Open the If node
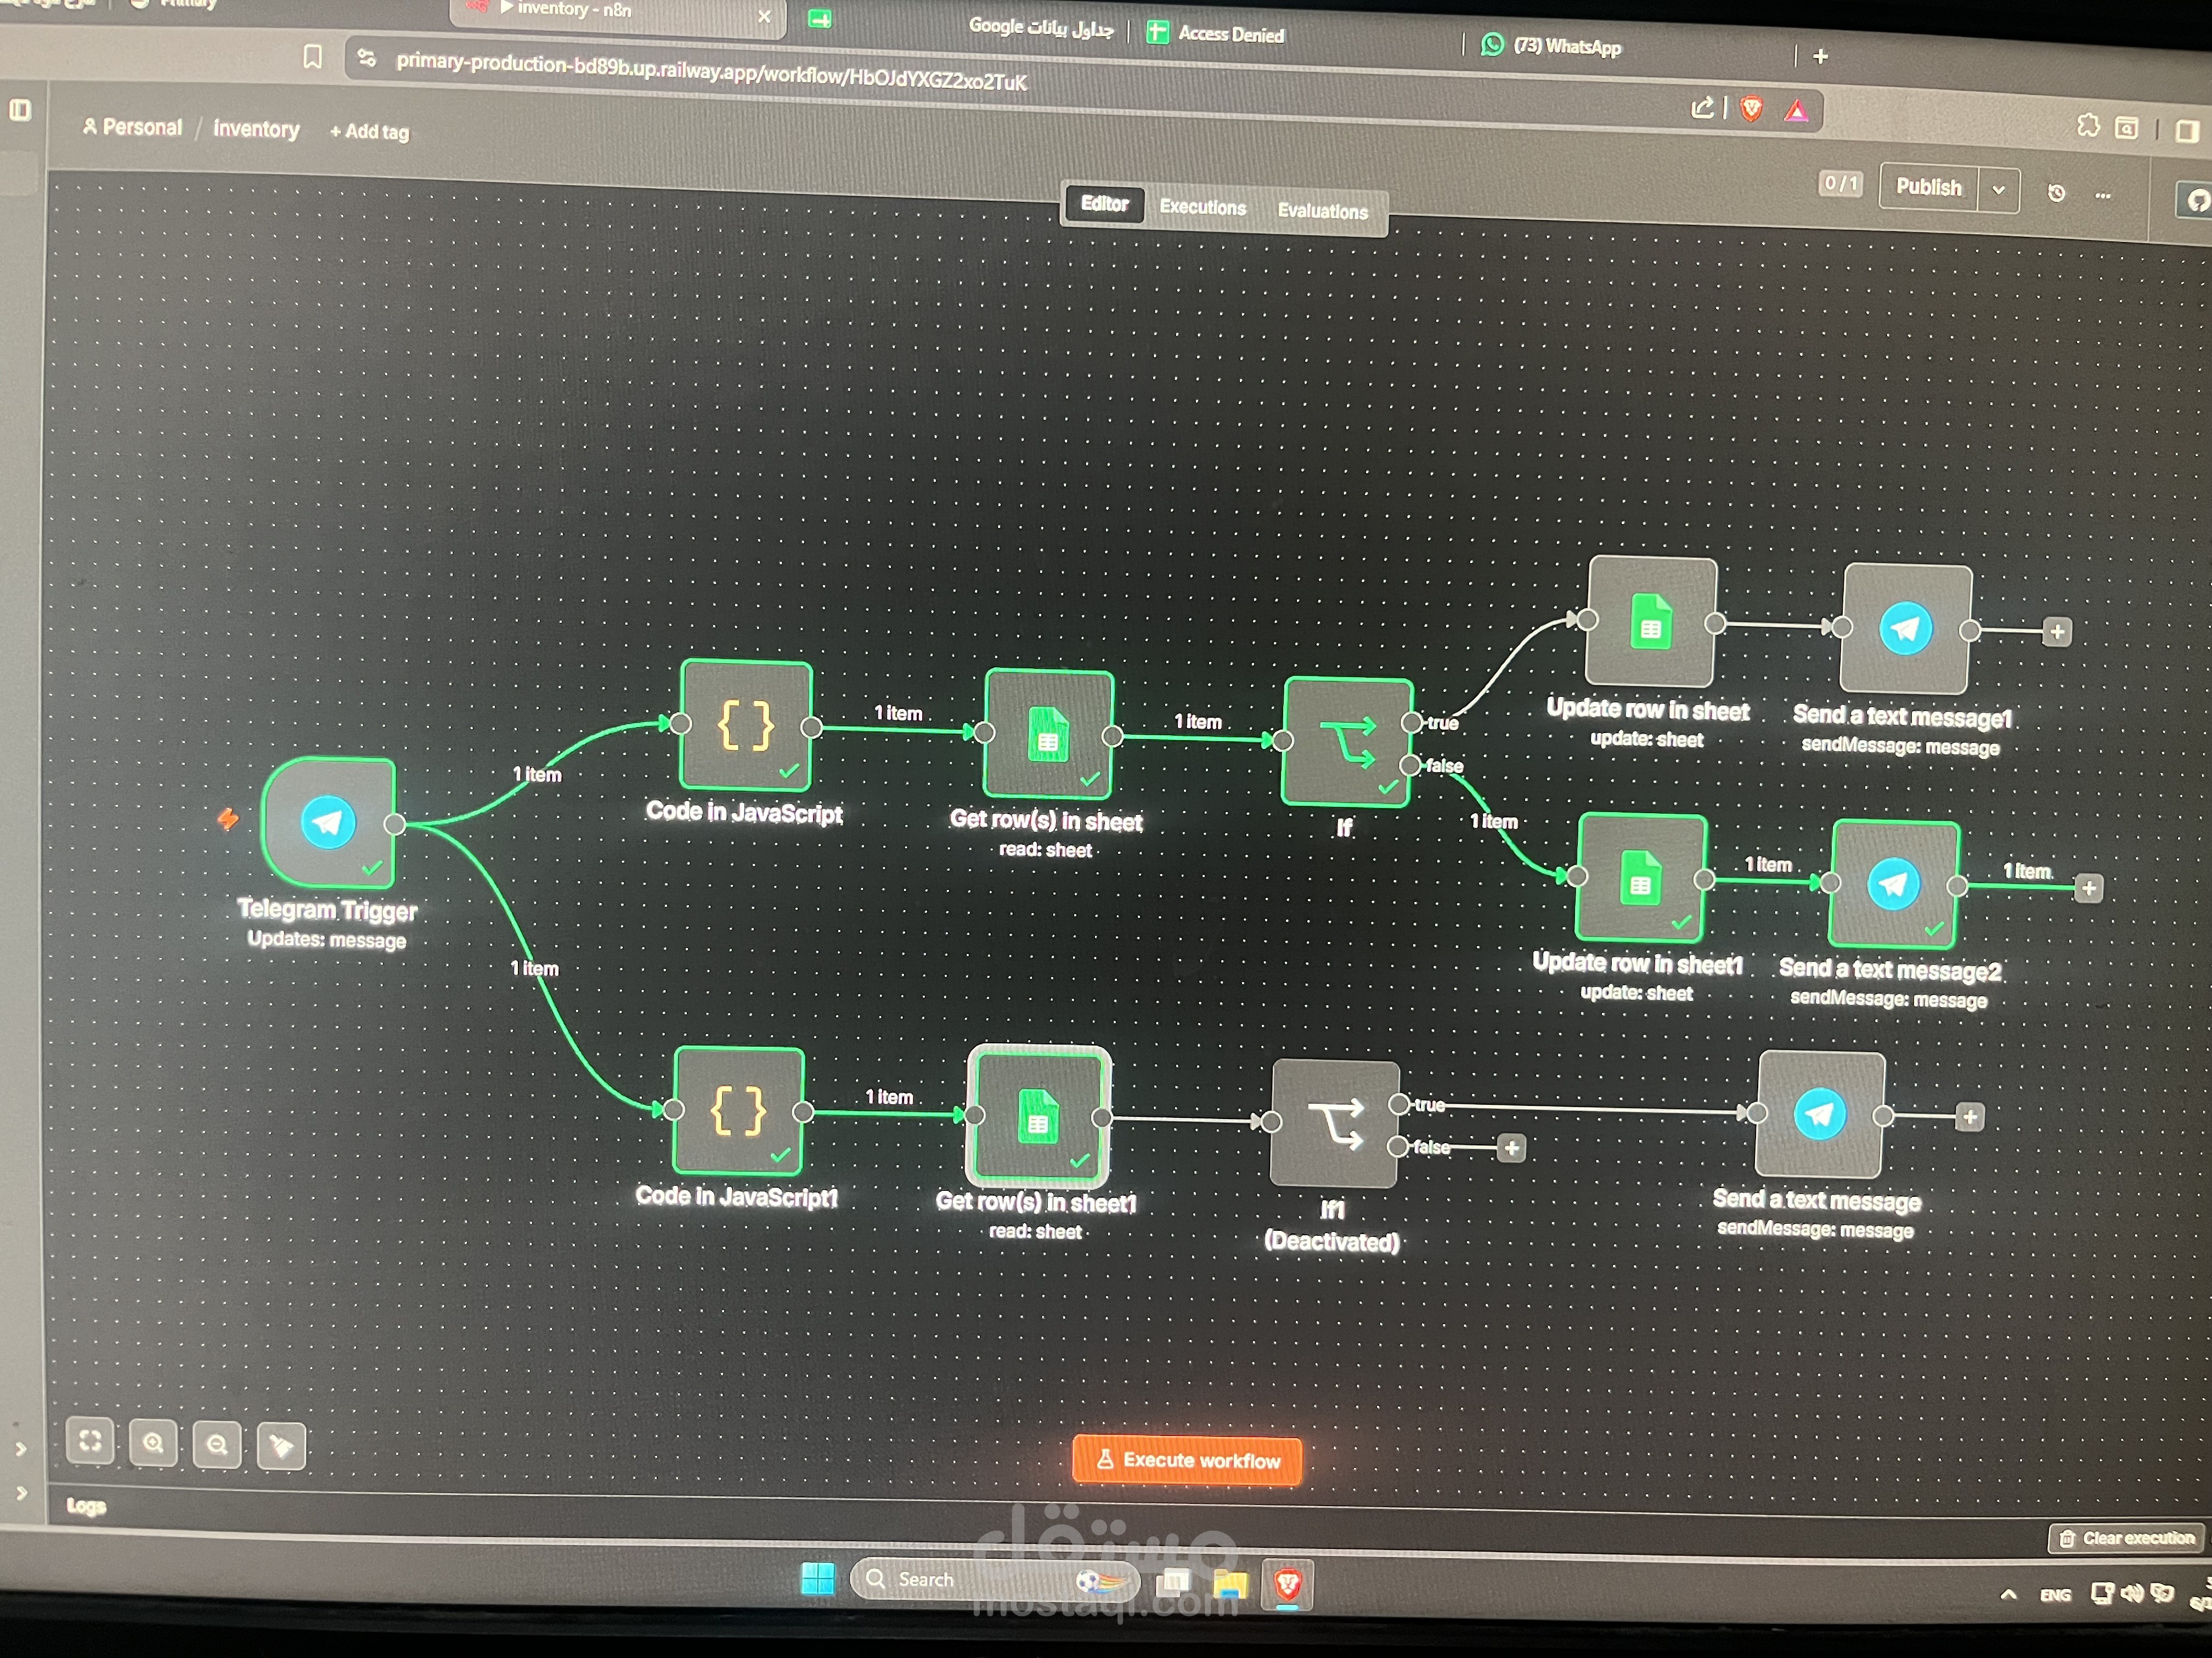Image resolution: width=2212 pixels, height=1658 pixels. (1347, 742)
